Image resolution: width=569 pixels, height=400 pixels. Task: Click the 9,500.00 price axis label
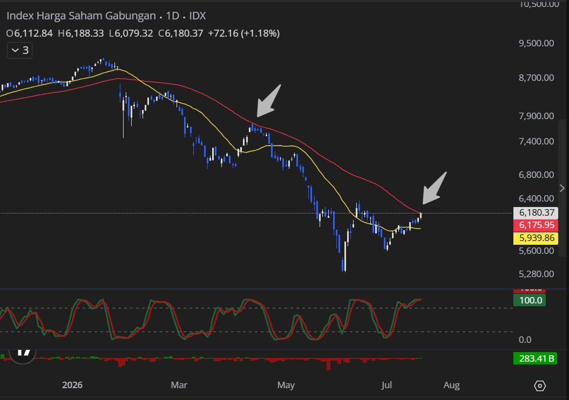pyautogui.click(x=537, y=43)
